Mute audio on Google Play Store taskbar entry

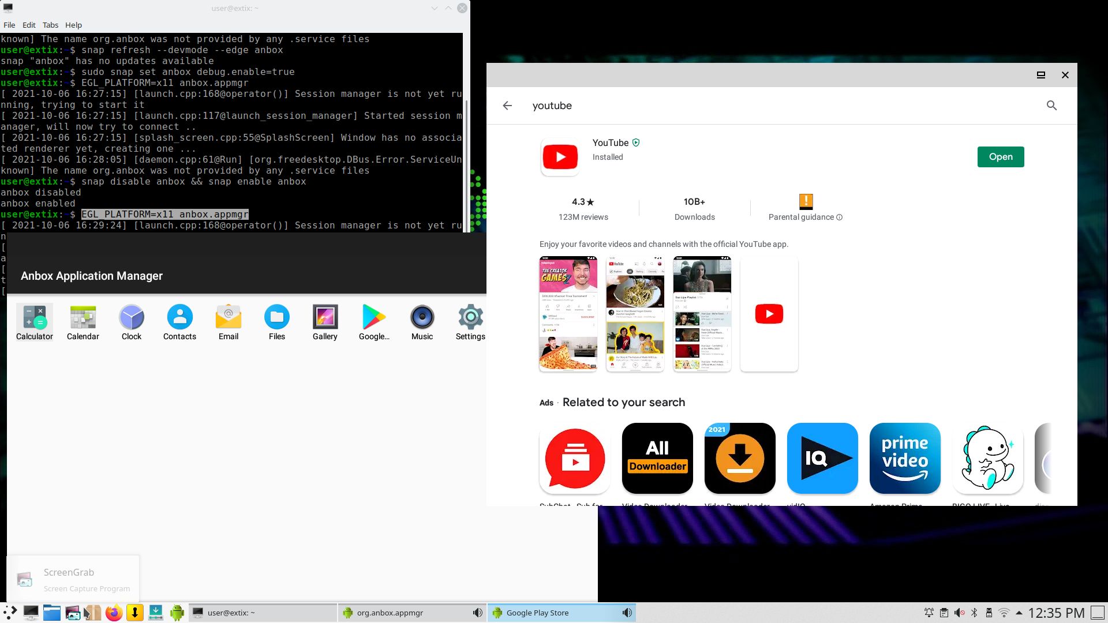[627, 613]
